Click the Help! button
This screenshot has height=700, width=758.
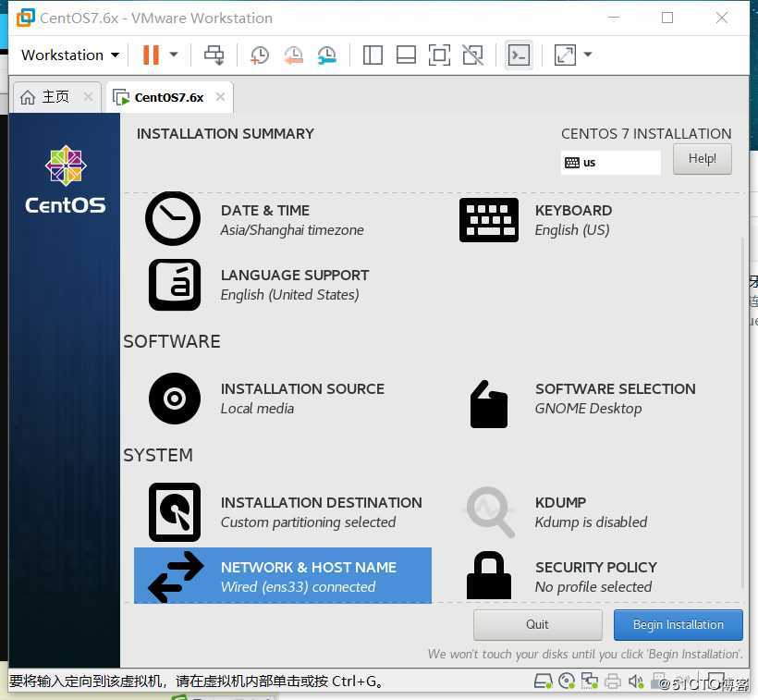(x=702, y=158)
